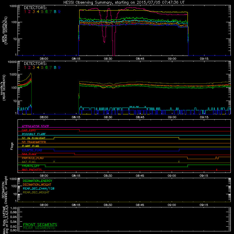Click the 08:30 tick under the decimation plot
Image resolution: width=234 pixels, height=234 pixels.
108,205
